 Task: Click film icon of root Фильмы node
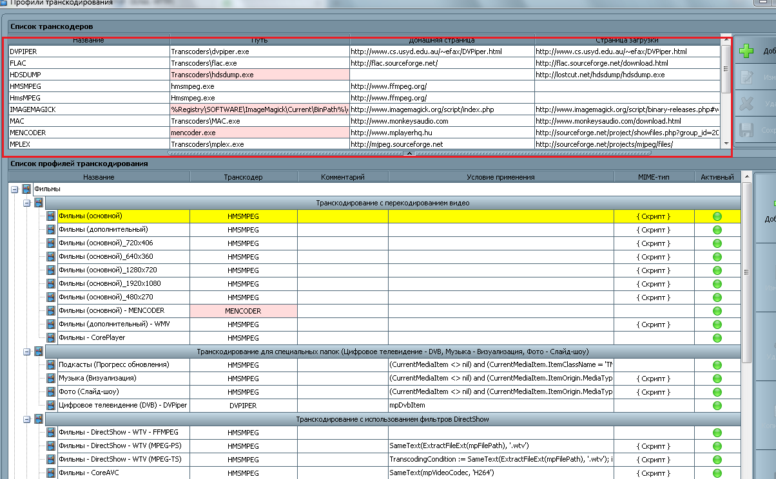[x=26, y=189]
